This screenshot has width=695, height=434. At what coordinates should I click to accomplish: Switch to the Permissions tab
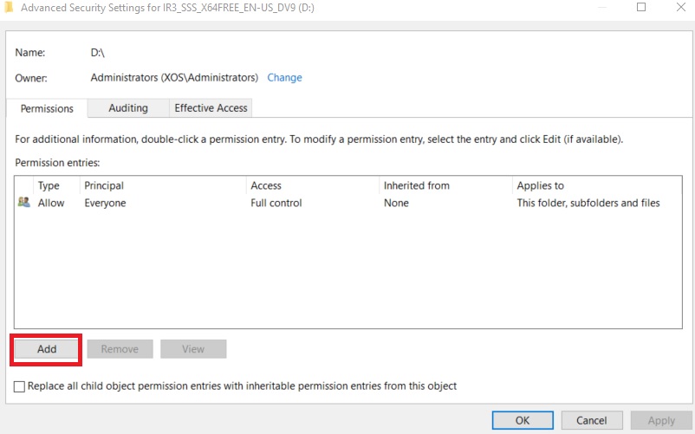pos(47,108)
